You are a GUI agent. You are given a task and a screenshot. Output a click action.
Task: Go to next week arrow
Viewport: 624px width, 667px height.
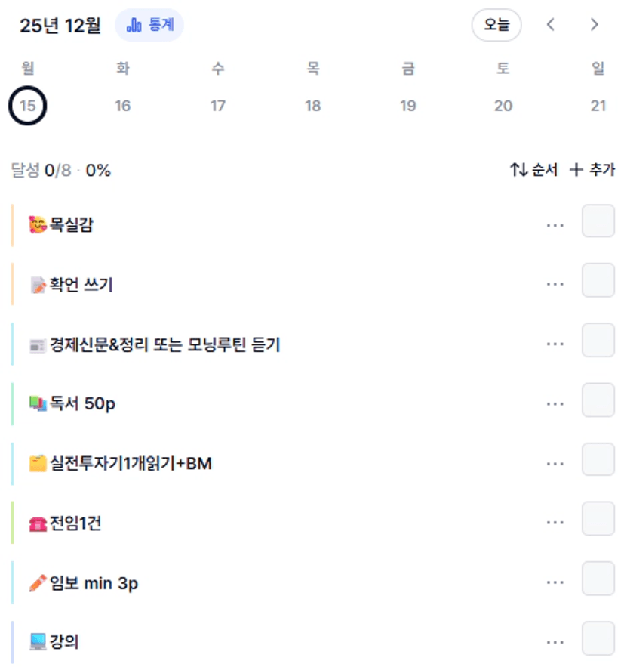click(595, 25)
